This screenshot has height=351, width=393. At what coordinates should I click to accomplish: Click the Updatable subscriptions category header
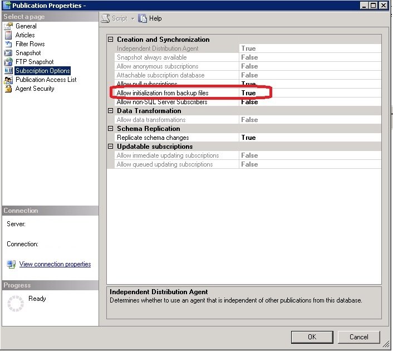(155, 147)
